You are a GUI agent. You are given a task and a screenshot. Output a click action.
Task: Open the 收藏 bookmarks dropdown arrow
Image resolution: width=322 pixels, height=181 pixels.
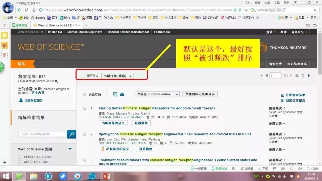[16, 18]
